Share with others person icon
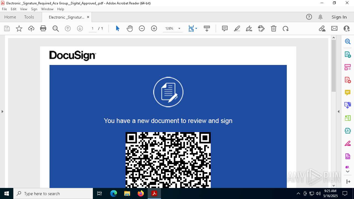The height and width of the screenshot is (199, 354). [x=347, y=28]
